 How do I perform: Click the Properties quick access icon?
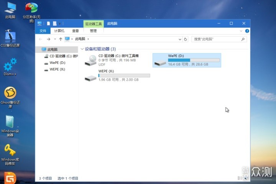pyautogui.click(x=48, y=23)
